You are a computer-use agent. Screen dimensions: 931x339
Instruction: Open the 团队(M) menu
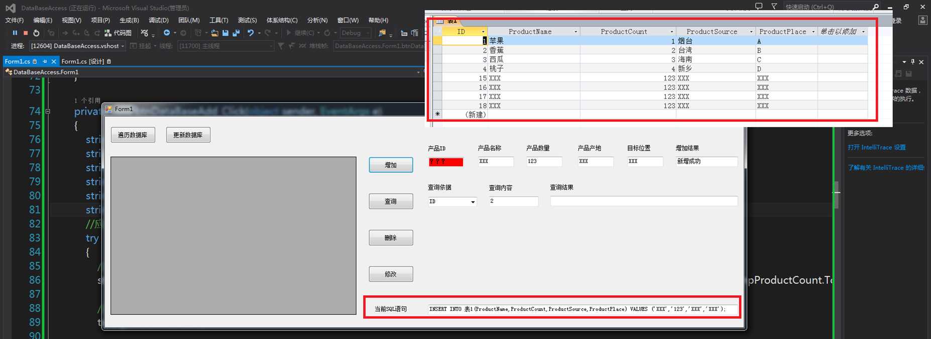point(189,20)
